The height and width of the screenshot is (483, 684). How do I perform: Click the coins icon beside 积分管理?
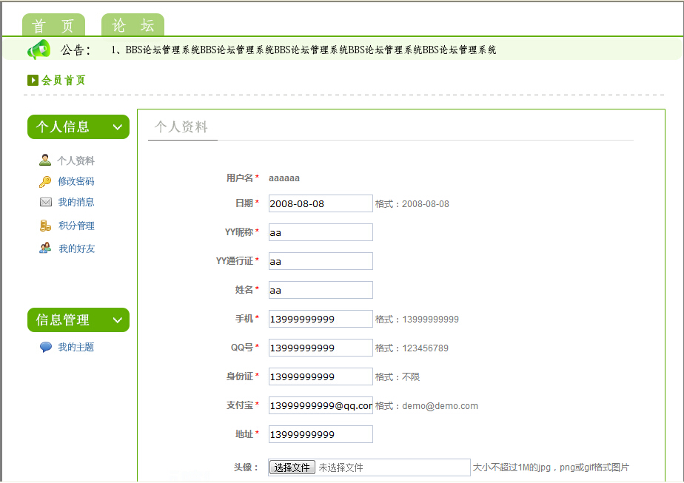(46, 226)
